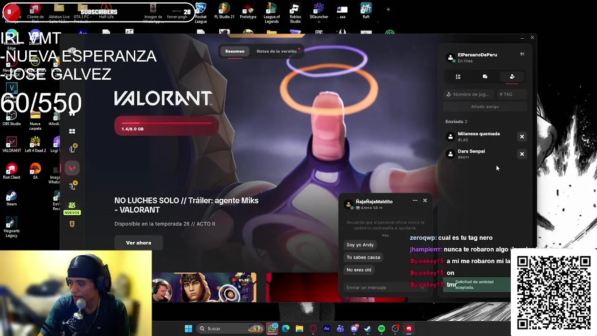Open Discord from the taskbar
This screenshot has height=336, width=597.
click(354, 329)
